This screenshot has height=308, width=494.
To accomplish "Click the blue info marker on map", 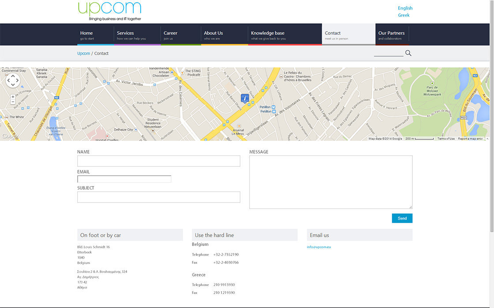I will pos(245,98).
